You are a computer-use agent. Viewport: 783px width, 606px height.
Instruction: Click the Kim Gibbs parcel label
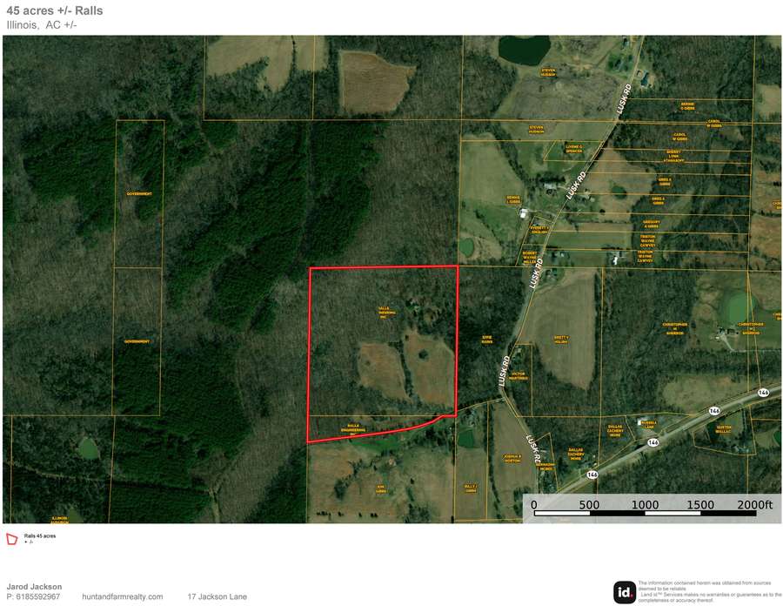click(x=380, y=488)
